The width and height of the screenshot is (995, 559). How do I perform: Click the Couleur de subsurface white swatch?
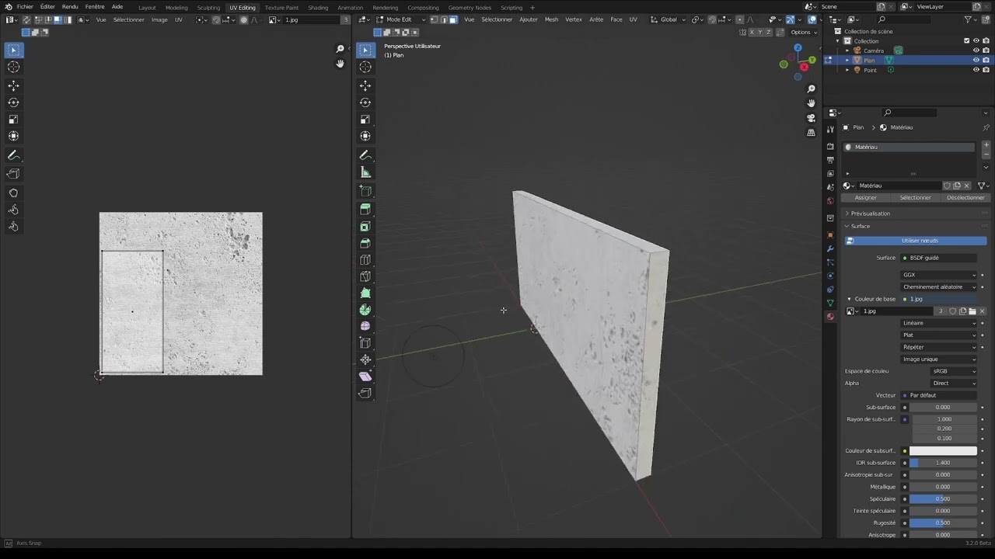click(943, 451)
